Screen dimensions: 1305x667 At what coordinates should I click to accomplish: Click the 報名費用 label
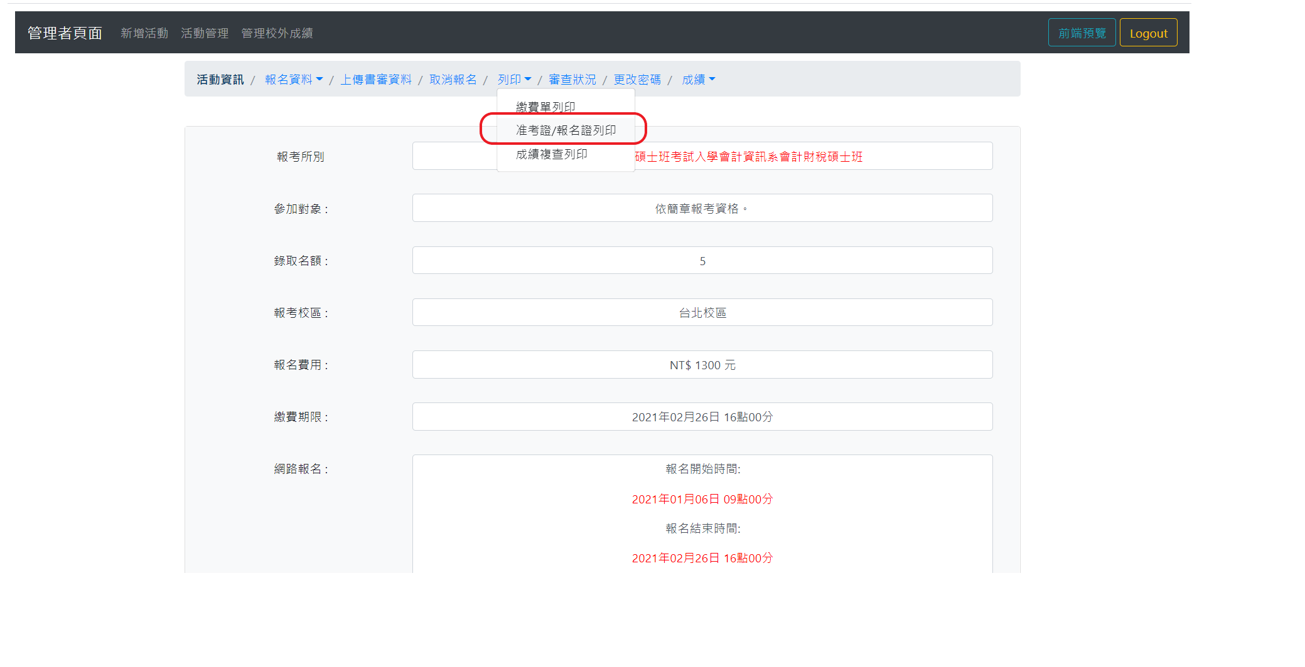coord(301,365)
